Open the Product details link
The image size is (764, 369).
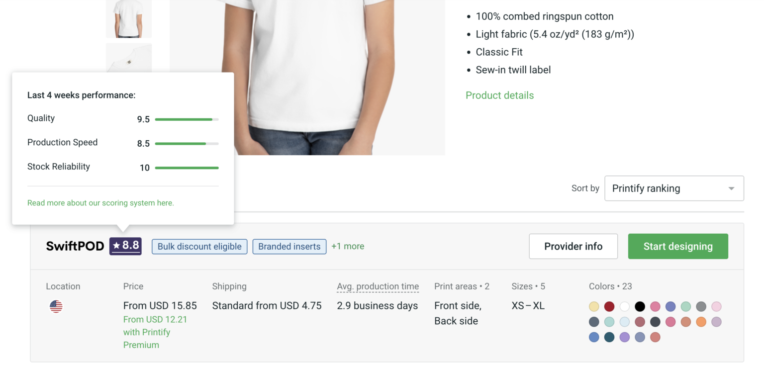point(499,95)
